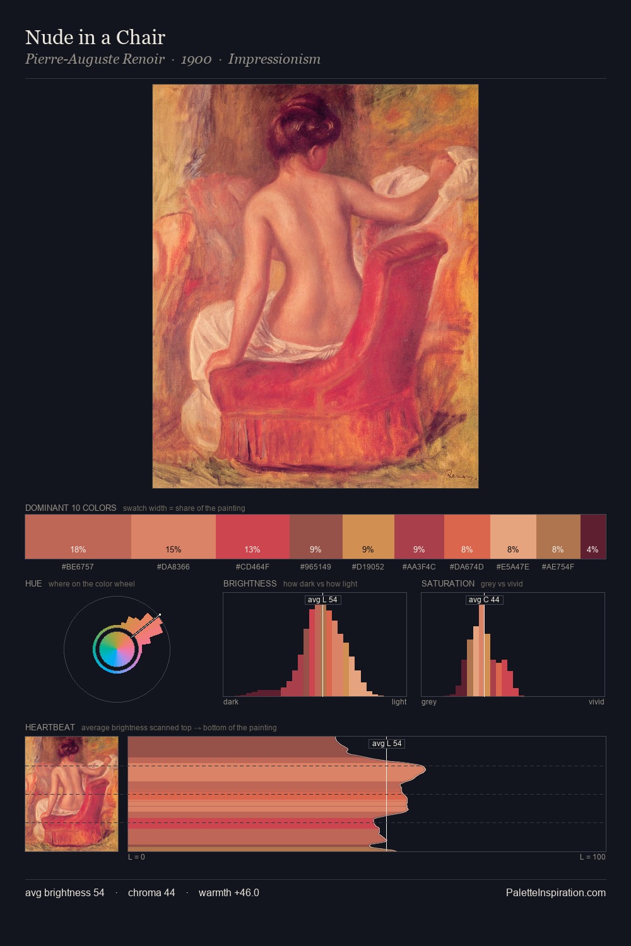Click 'avg L 54' label in heartbeat chart

[x=387, y=744]
